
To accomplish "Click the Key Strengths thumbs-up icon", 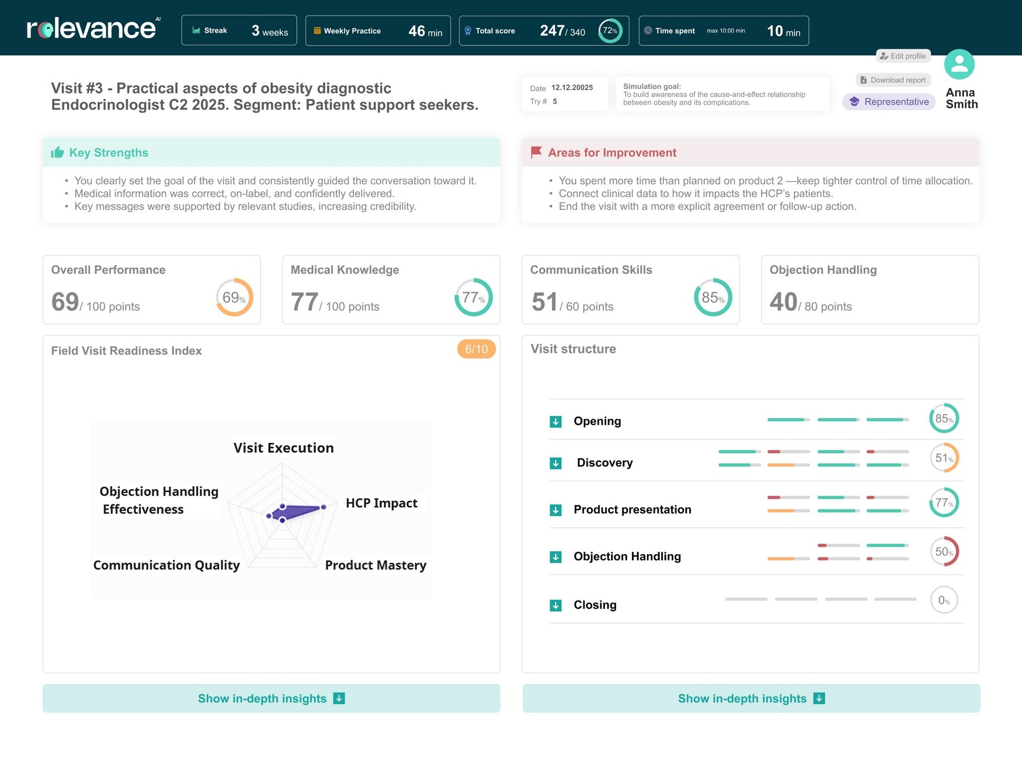I will (57, 152).
